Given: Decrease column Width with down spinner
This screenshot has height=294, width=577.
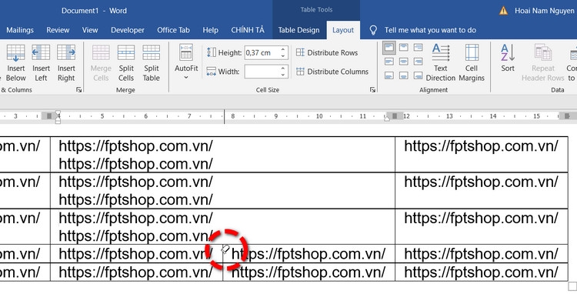Looking at the screenshot, I should point(283,75).
